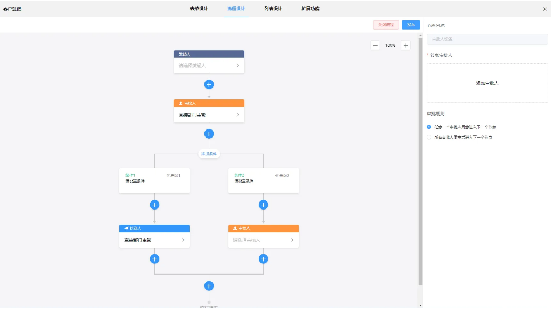Click 添加审批人 dashed box

point(487,83)
